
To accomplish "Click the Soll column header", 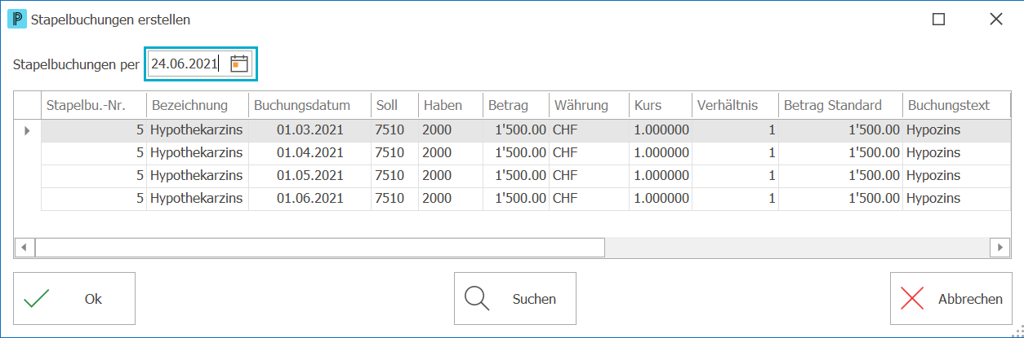I will [394, 105].
